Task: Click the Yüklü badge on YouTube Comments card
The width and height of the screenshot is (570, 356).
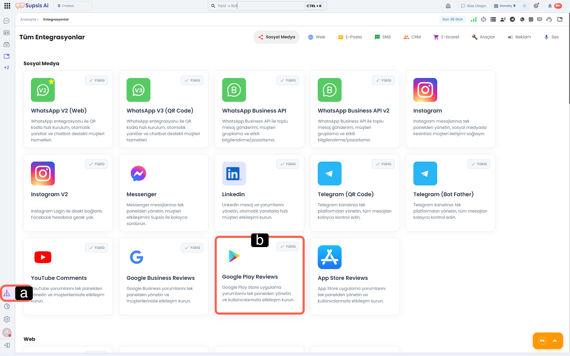Action: pos(97,248)
